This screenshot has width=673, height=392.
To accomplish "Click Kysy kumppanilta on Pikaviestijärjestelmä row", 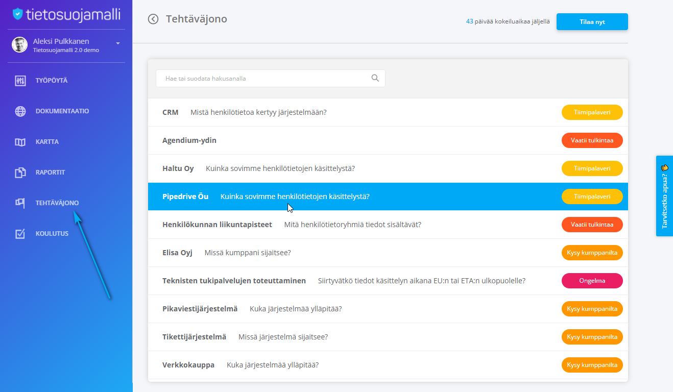I will (x=592, y=309).
